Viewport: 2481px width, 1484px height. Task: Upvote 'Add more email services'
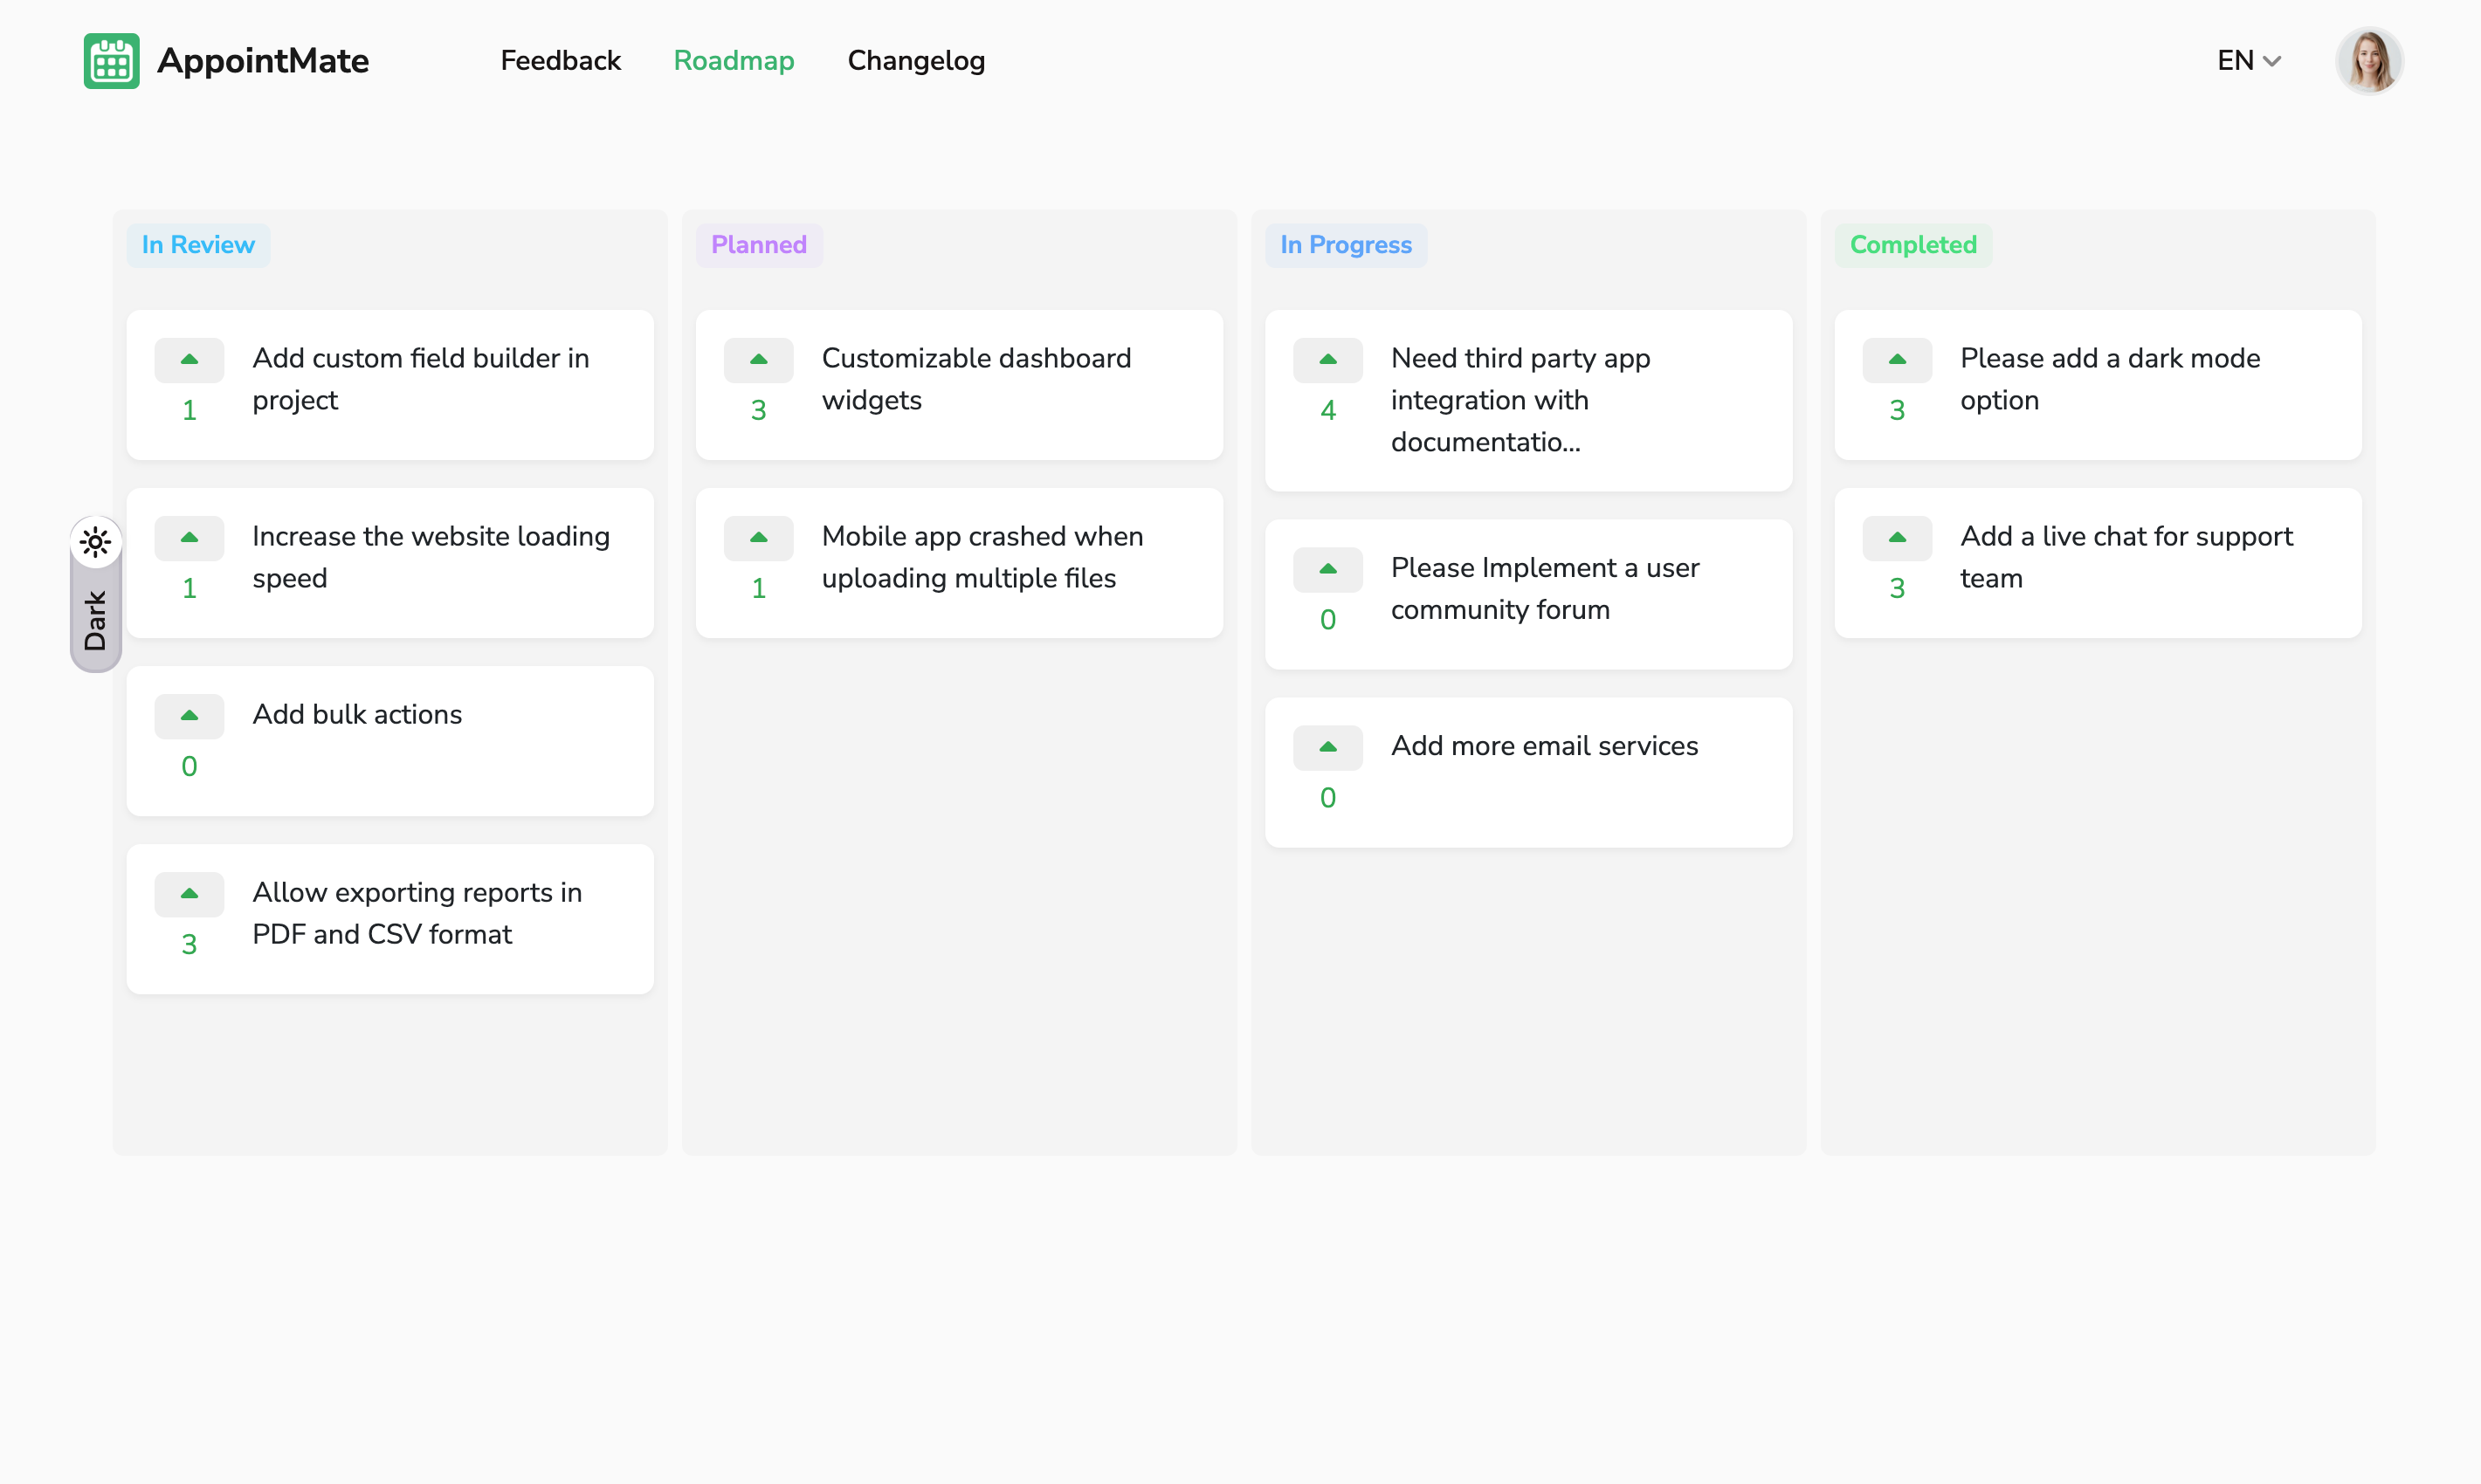pyautogui.click(x=1327, y=747)
